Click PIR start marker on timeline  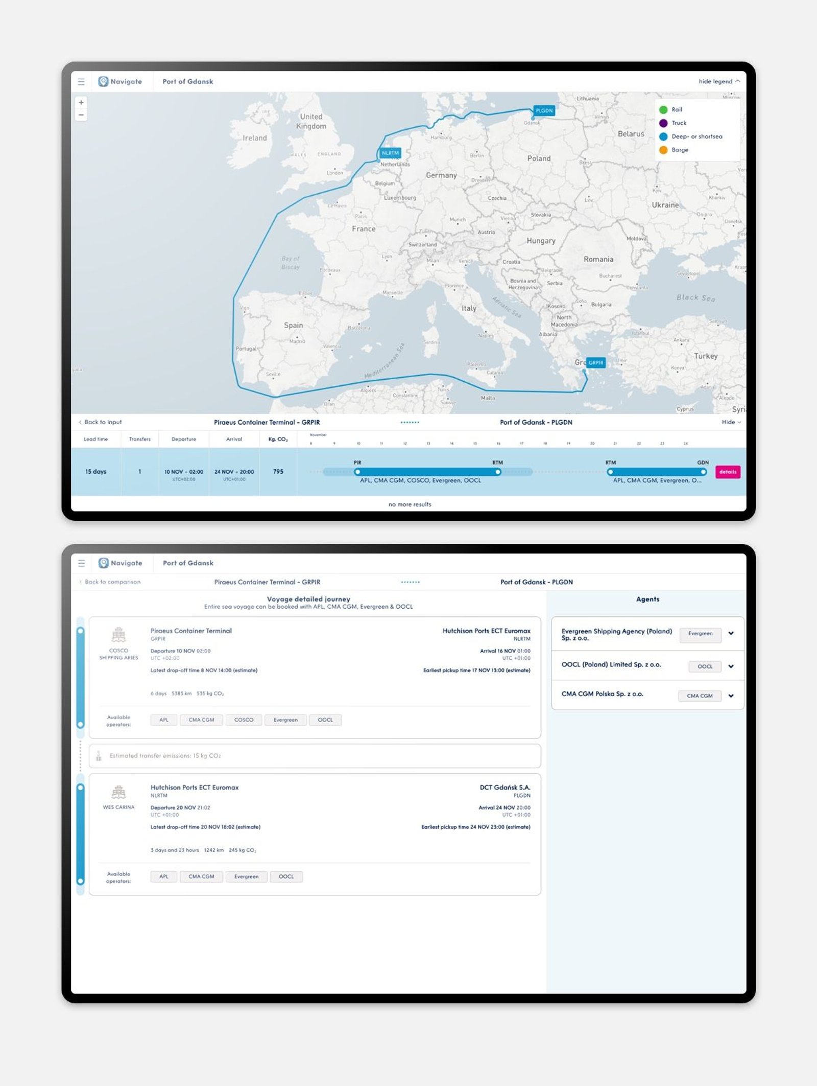pos(357,472)
